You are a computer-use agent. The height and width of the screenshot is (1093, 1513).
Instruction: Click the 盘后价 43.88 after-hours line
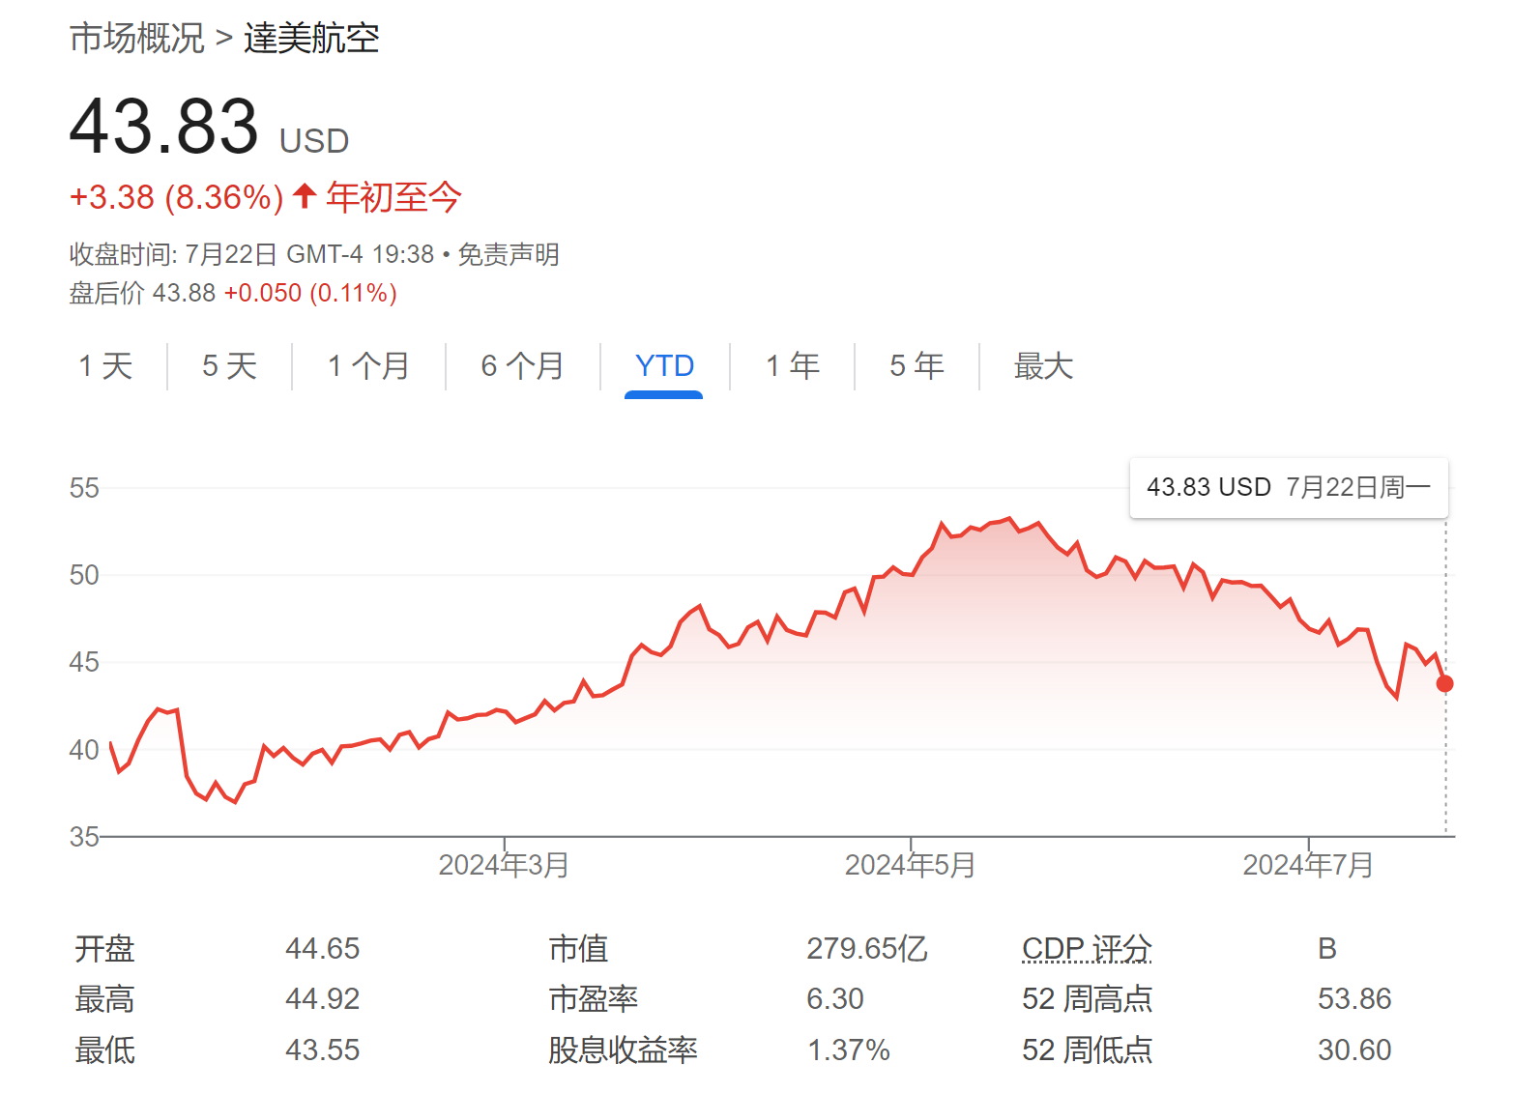233,293
